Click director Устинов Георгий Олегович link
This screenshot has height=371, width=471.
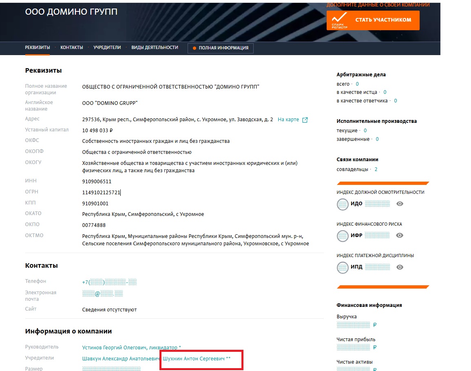tap(129, 347)
